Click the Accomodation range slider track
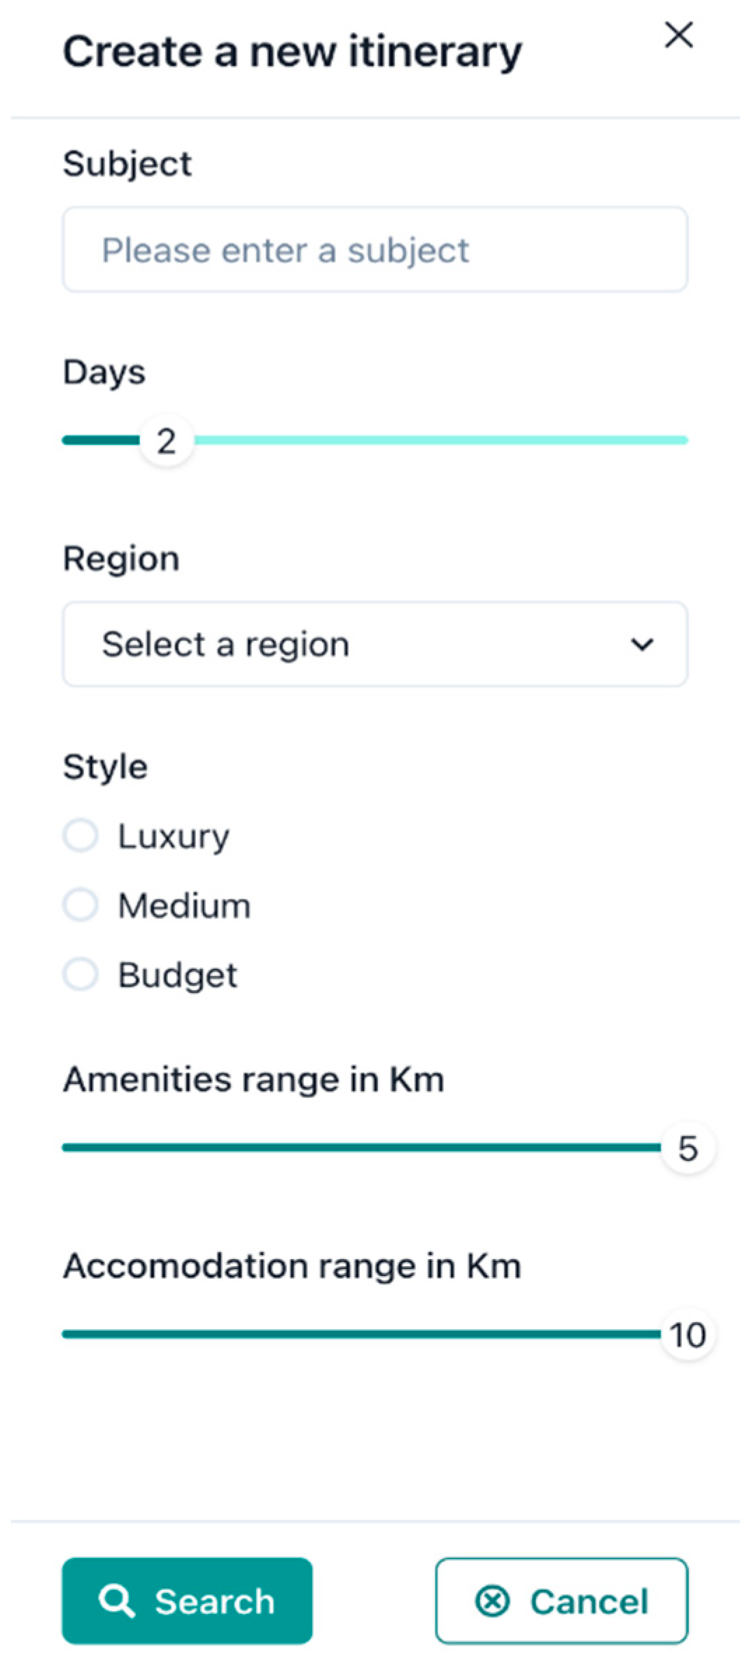The image size is (756, 1660). [x=360, y=1334]
